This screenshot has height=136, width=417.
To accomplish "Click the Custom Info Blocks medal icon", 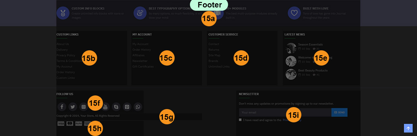I will coord(63,13).
